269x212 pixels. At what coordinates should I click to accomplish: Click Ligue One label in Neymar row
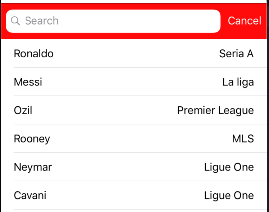[229, 167]
